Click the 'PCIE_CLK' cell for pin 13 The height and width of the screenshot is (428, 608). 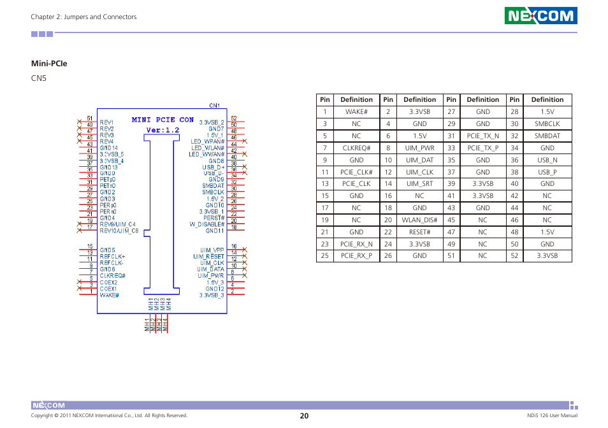[356, 183]
